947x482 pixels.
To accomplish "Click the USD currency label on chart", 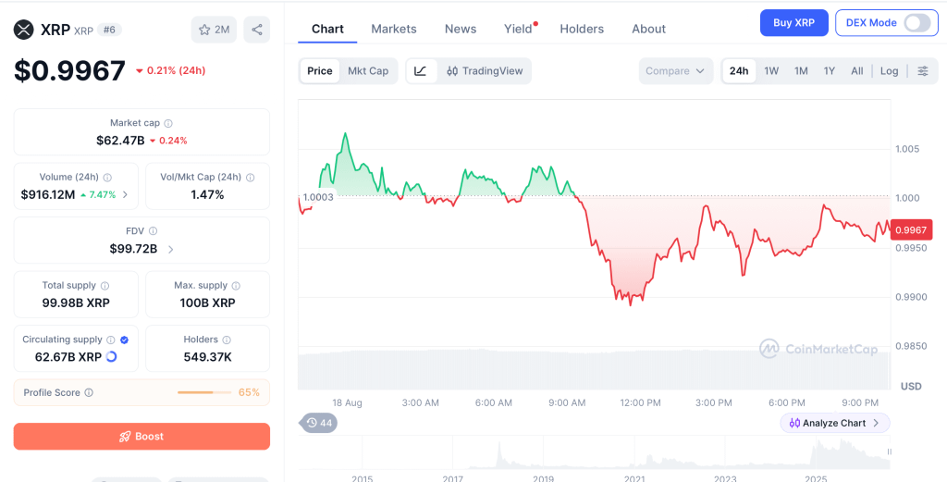I will click(x=911, y=386).
